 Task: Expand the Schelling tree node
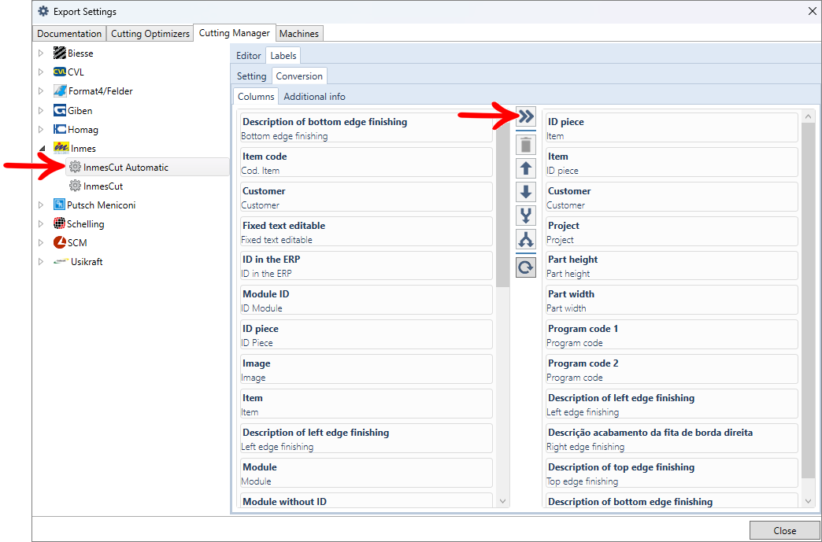pos(41,223)
